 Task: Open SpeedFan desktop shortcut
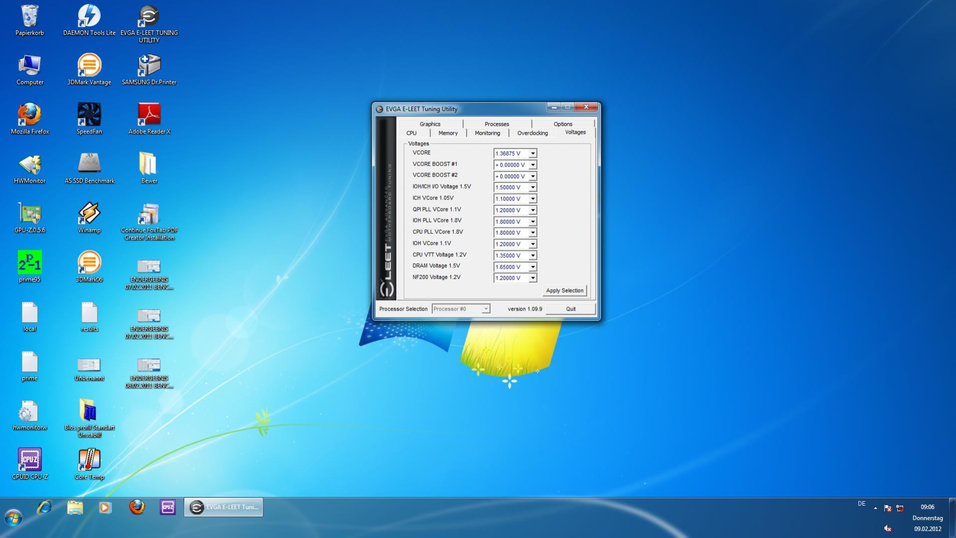click(x=89, y=119)
